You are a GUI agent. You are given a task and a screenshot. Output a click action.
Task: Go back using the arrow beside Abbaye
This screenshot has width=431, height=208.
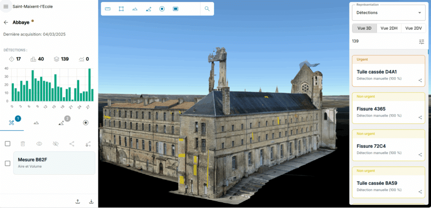pyautogui.click(x=6, y=22)
